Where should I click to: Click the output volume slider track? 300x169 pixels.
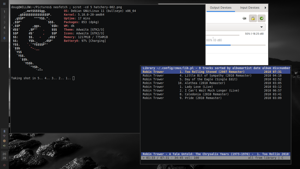[223, 35]
